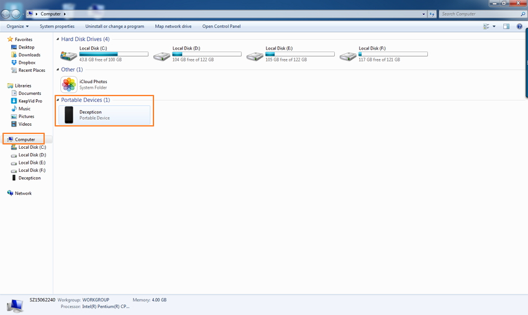Click the Local Disk (E:) drive icon
The height and width of the screenshot is (315, 528).
pyautogui.click(x=255, y=56)
